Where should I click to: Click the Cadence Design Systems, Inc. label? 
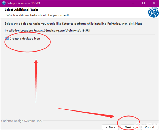click(x=21, y=121)
